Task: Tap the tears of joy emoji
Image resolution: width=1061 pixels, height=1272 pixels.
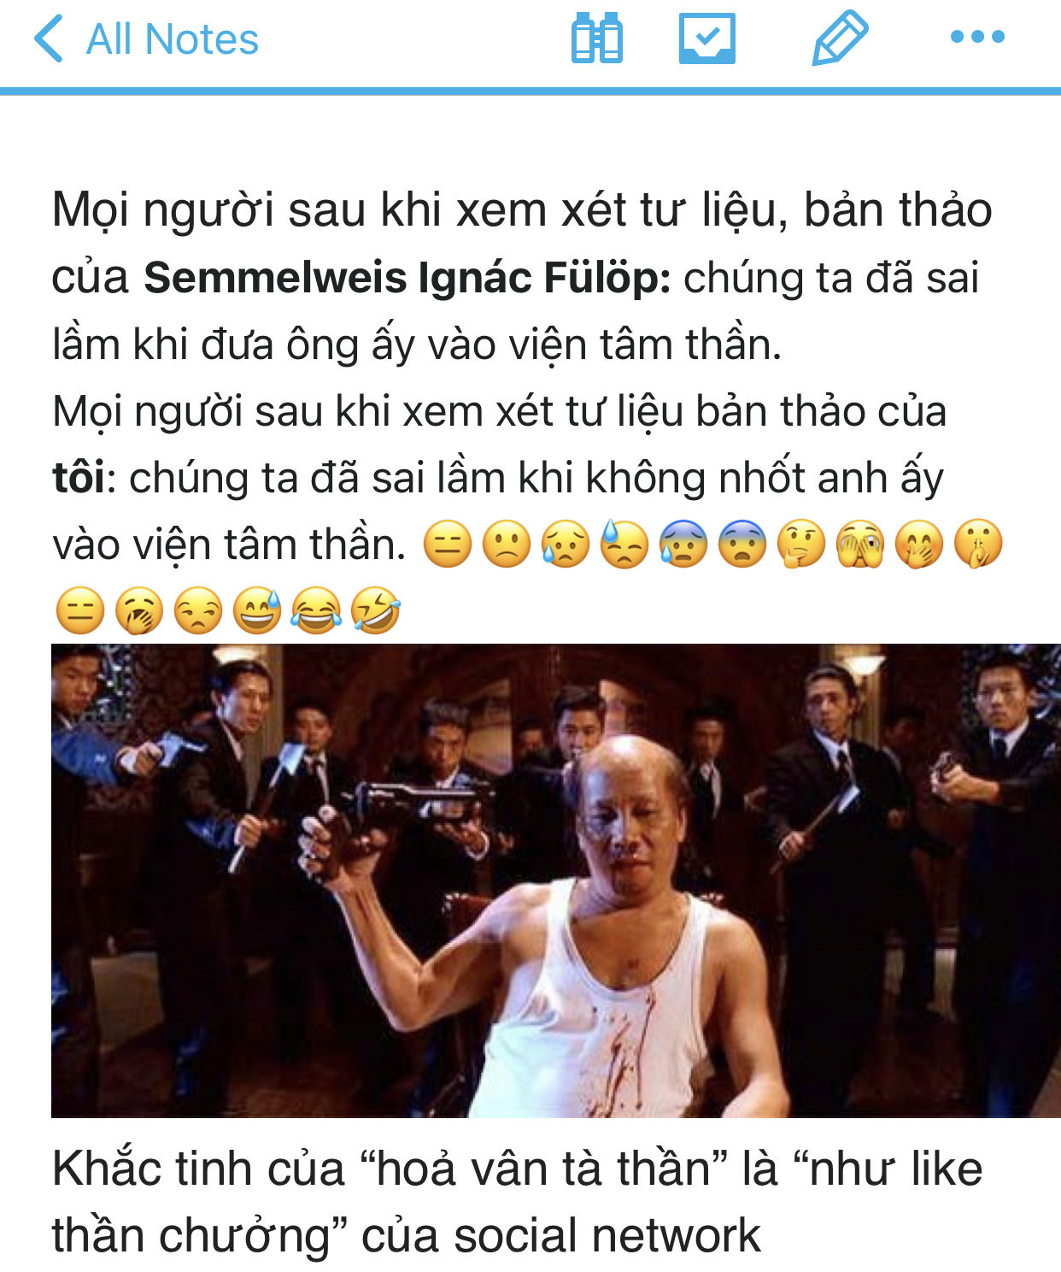Action: pyautogui.click(x=316, y=611)
